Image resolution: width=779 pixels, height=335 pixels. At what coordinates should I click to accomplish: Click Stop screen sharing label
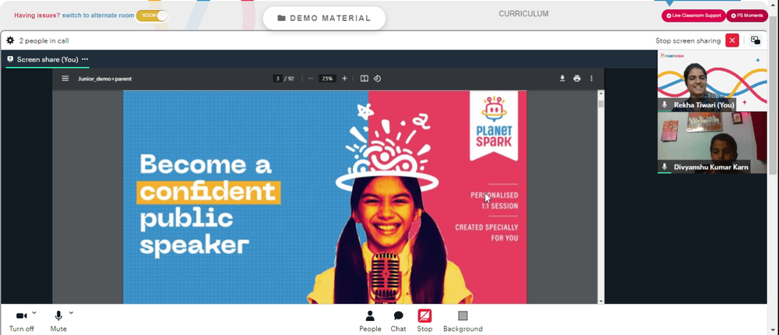(688, 41)
